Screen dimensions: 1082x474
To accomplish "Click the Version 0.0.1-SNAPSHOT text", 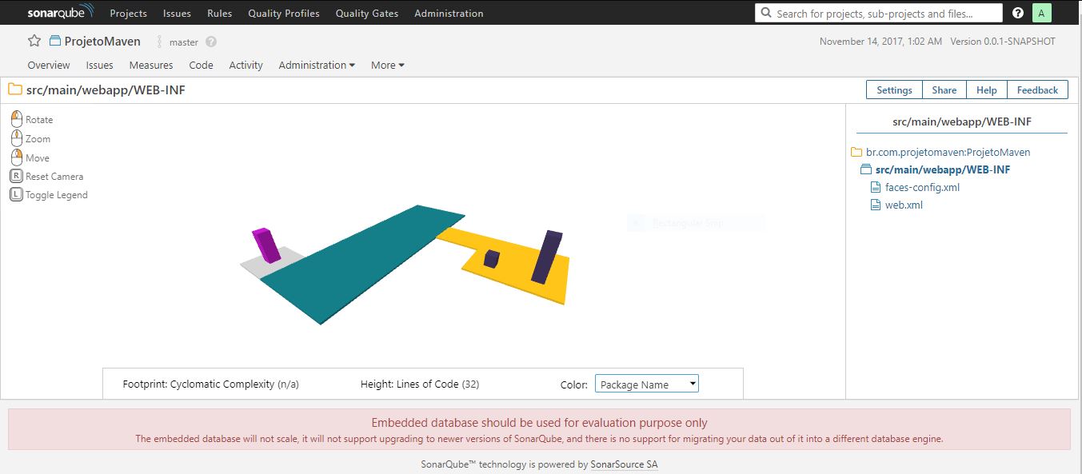I will point(1003,42).
